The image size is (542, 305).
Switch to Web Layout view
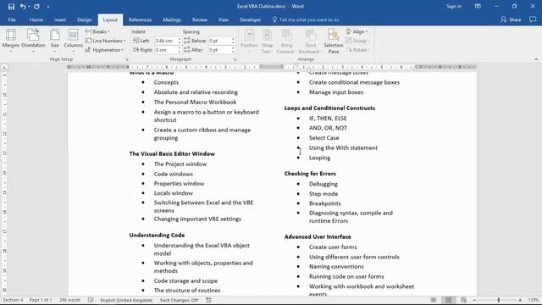[x=463, y=300]
